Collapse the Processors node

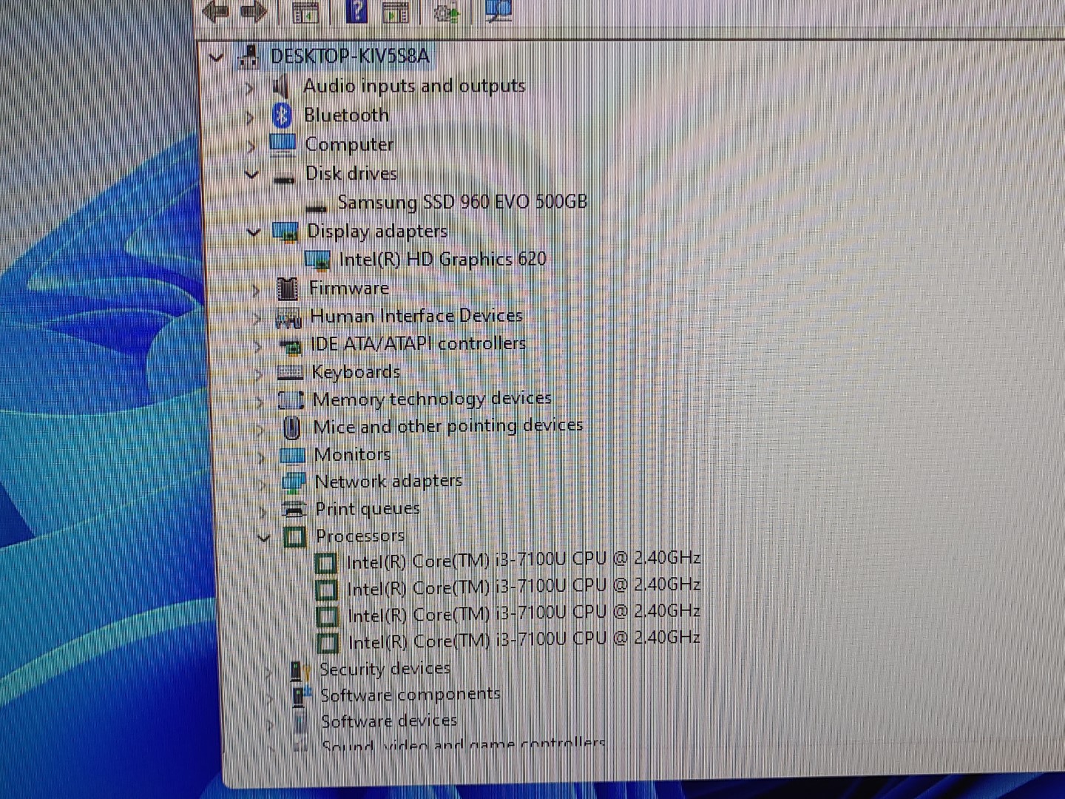coord(263,538)
